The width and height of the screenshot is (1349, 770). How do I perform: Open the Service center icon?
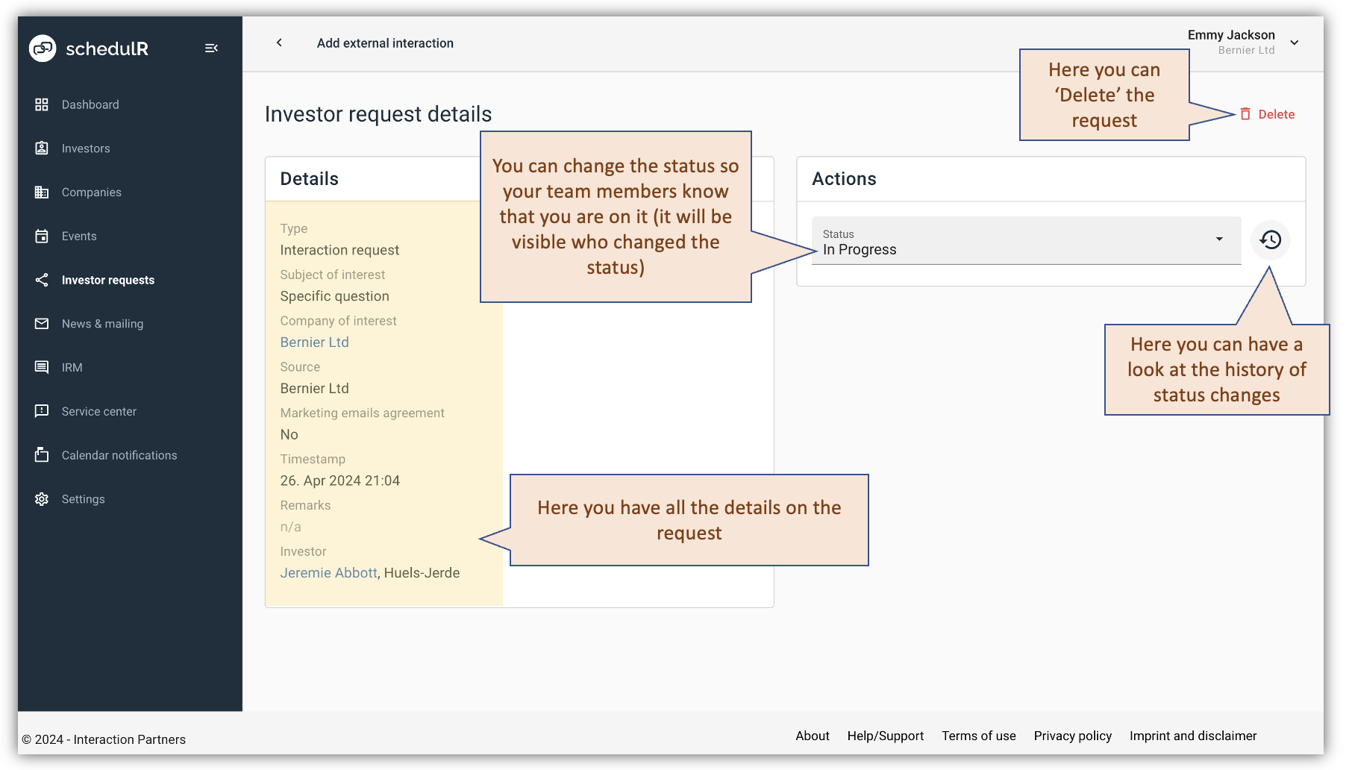pos(43,411)
